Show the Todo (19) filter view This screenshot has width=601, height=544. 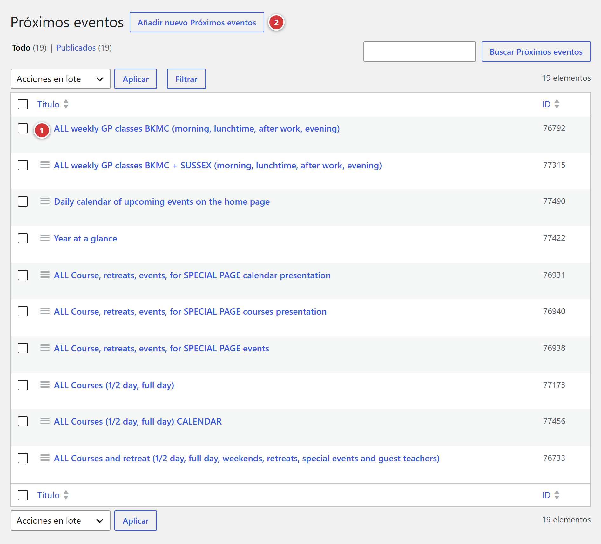[x=29, y=48]
